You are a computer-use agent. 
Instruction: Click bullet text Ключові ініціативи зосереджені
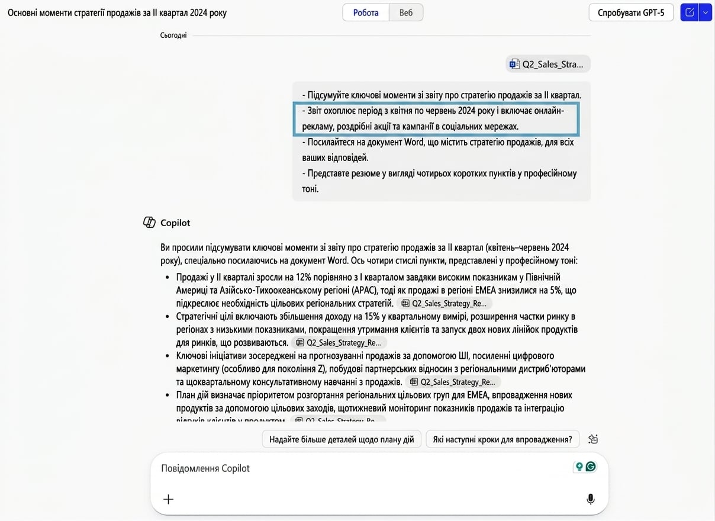tap(381, 368)
